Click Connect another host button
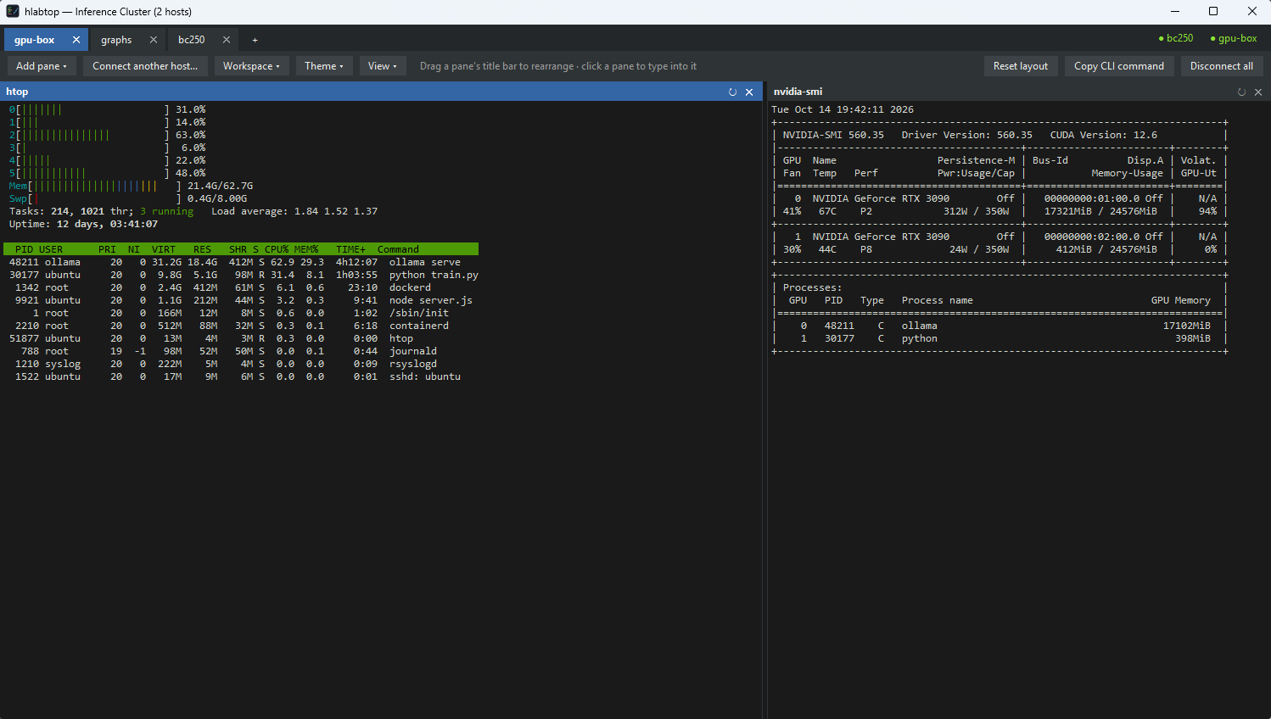Image resolution: width=1271 pixels, height=719 pixels. [145, 66]
